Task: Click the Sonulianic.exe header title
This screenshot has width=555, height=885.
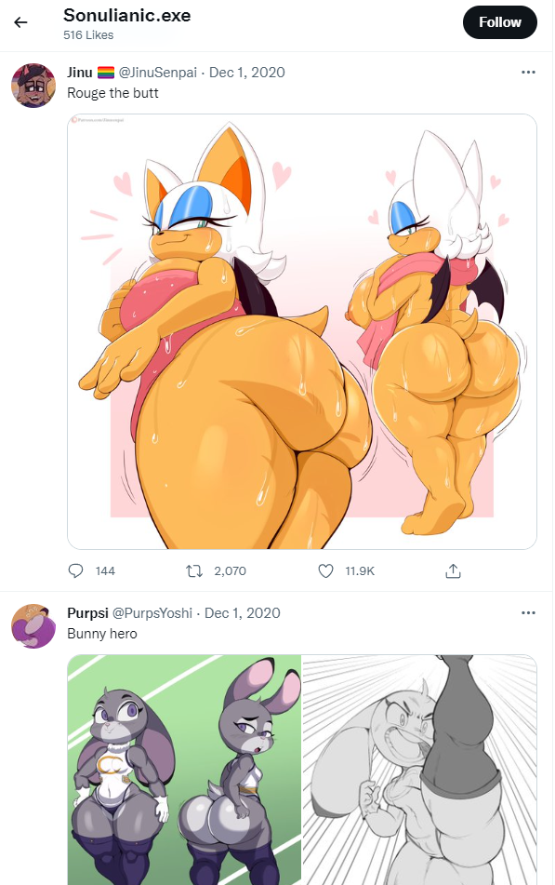Action: coord(127,15)
